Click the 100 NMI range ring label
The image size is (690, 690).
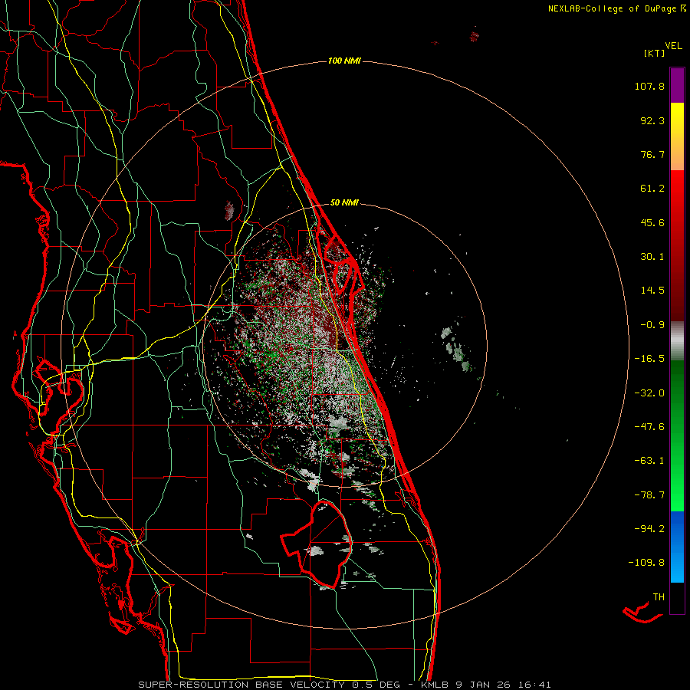tap(344, 61)
